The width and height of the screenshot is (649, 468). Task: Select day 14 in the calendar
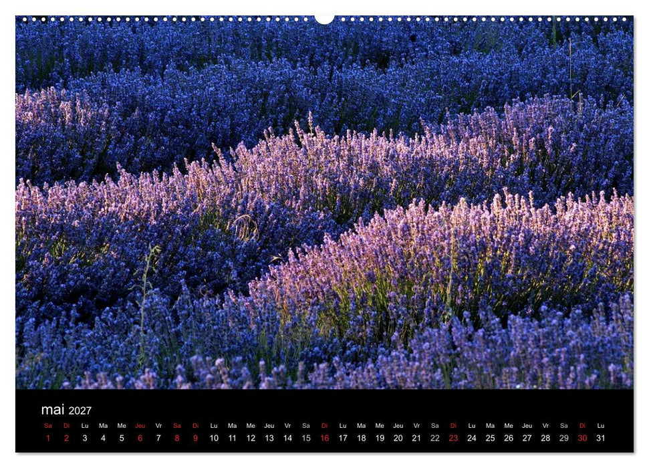pyautogui.click(x=287, y=438)
